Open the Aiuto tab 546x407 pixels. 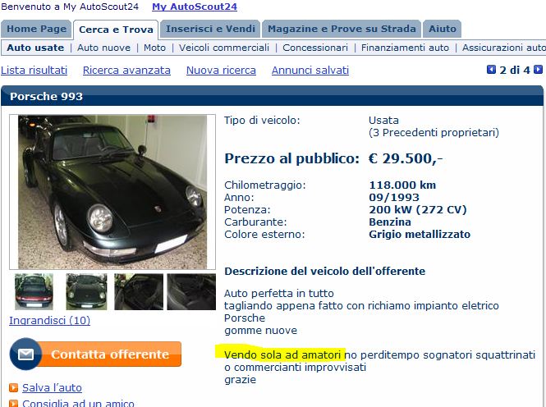click(443, 29)
